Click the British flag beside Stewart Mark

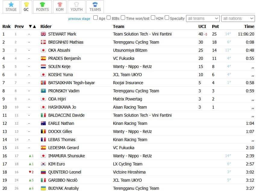click(43, 34)
